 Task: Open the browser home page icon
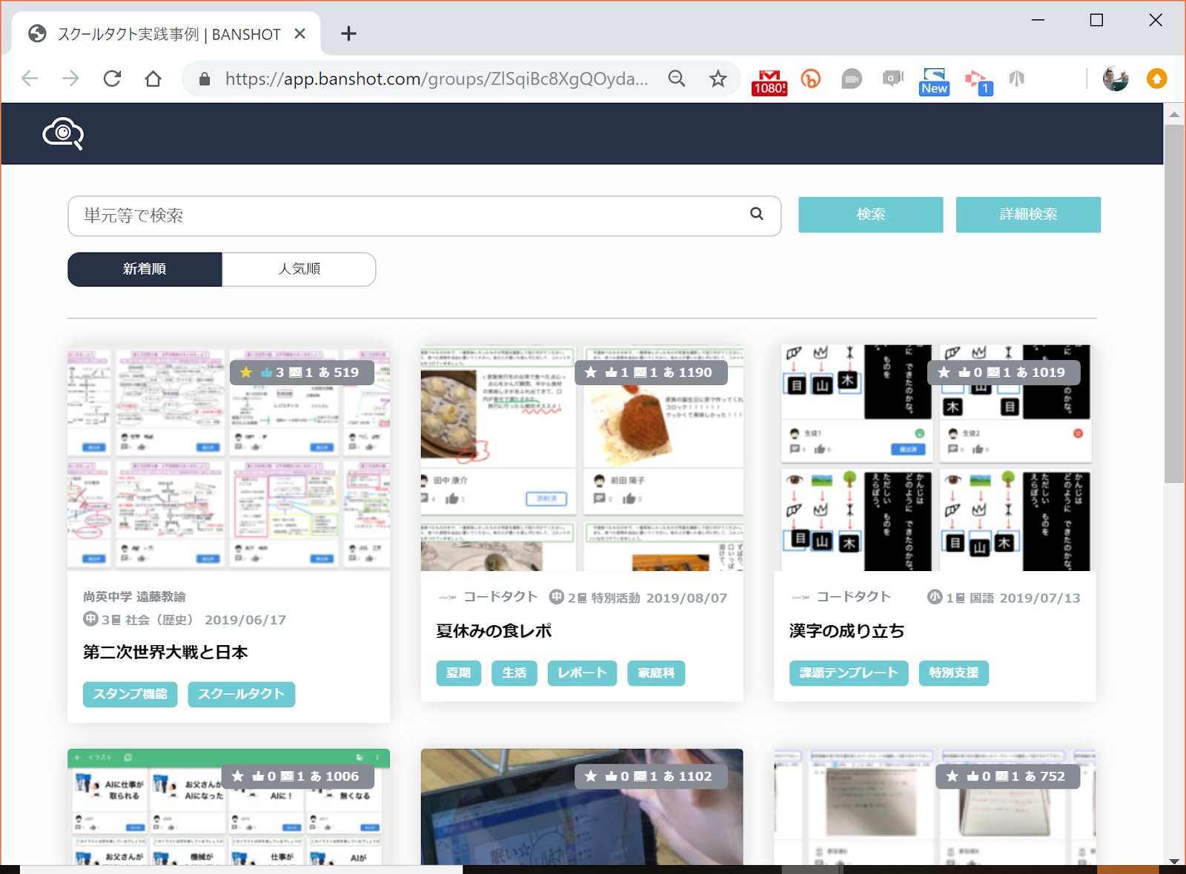click(153, 79)
